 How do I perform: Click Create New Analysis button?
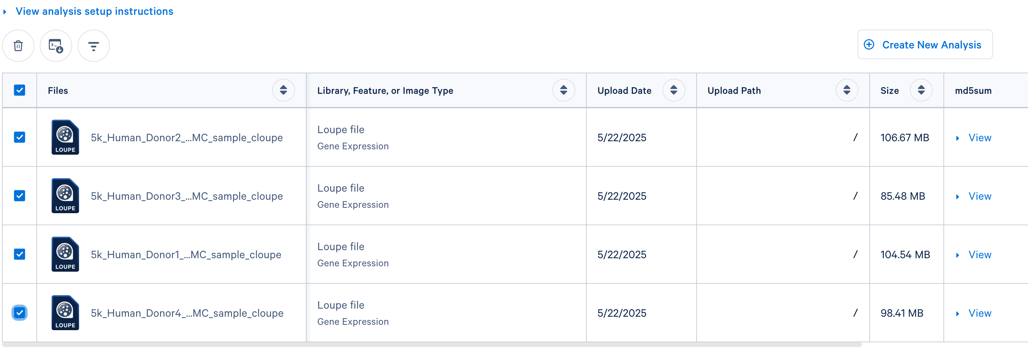tap(925, 45)
